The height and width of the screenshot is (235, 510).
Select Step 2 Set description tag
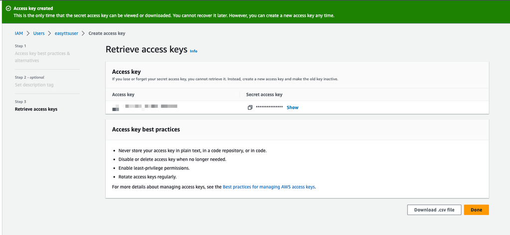[x=34, y=85]
